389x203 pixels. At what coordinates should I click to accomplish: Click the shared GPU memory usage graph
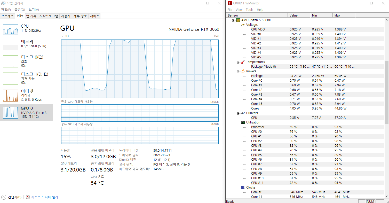[x=140, y=135]
